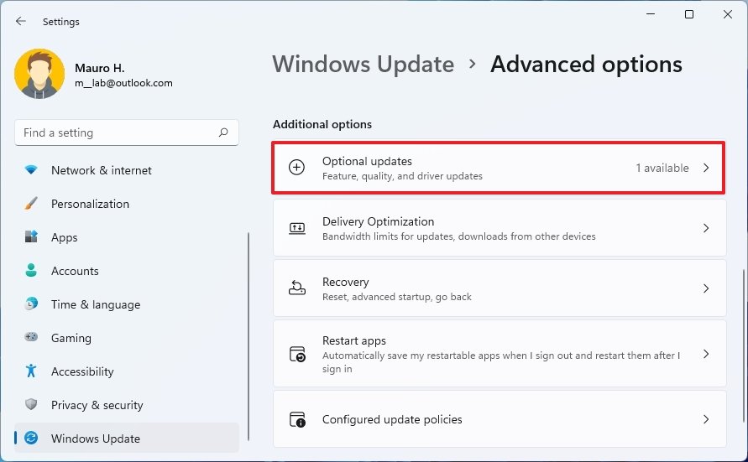Viewport: 748px width, 462px height.
Task: Click the Additional options heading
Action: pos(322,124)
